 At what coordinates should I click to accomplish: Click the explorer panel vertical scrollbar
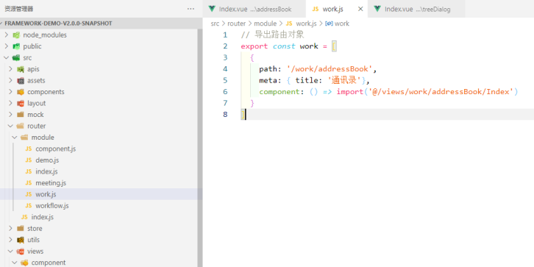(x=200, y=148)
